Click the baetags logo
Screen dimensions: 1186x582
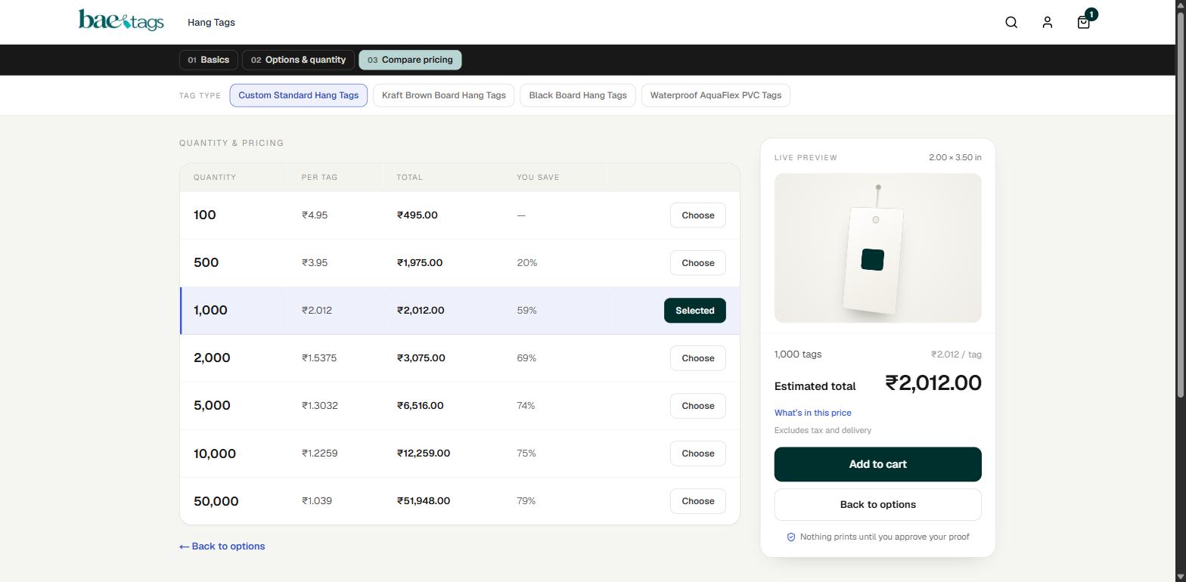(121, 20)
